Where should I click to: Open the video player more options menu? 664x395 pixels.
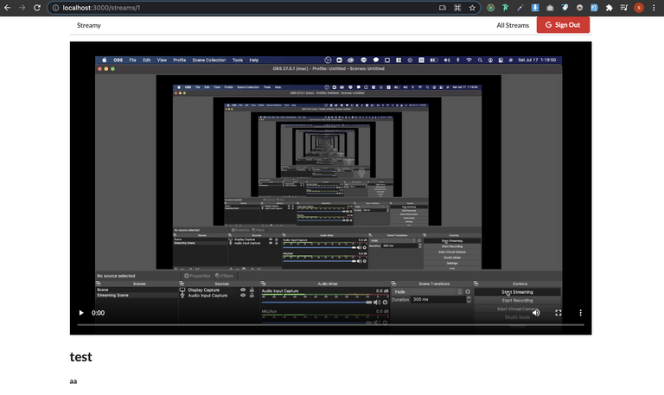click(581, 313)
